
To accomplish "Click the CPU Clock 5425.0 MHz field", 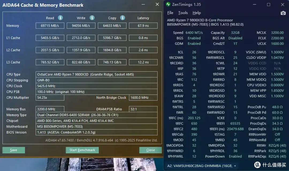I will coord(97,86).
